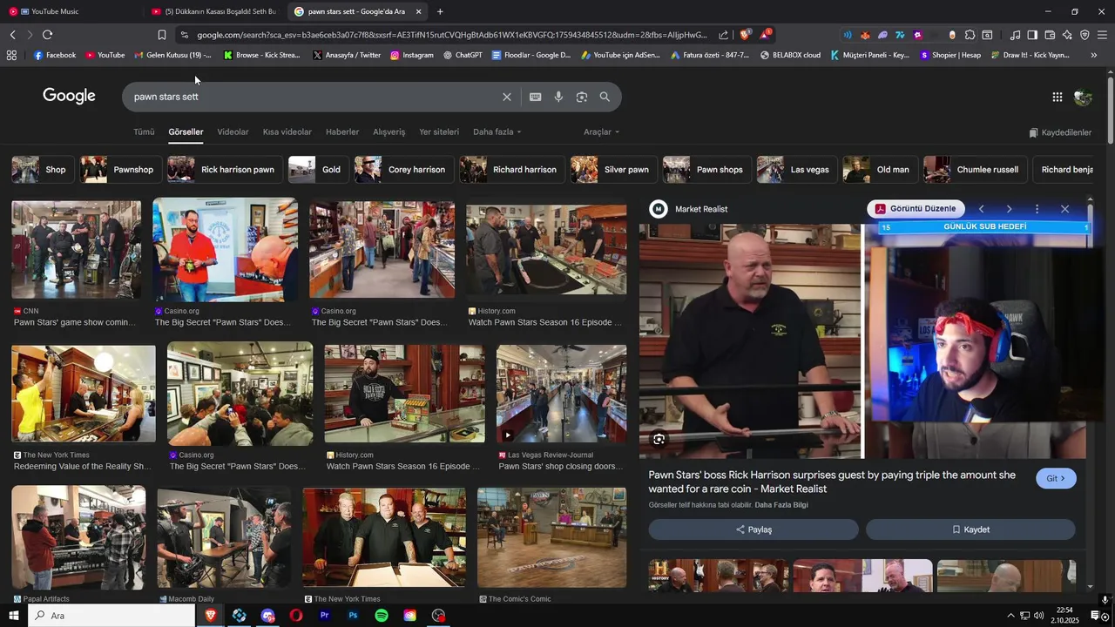Bookmark this page in address bar

[x=161, y=35]
